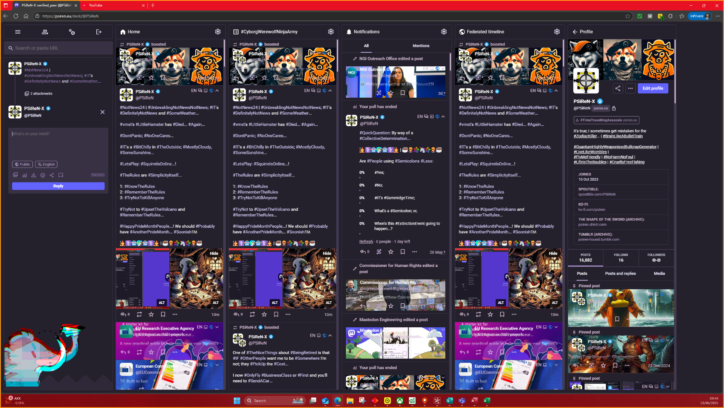Collapse the Federated timeline NotNews24 post

coord(556,90)
